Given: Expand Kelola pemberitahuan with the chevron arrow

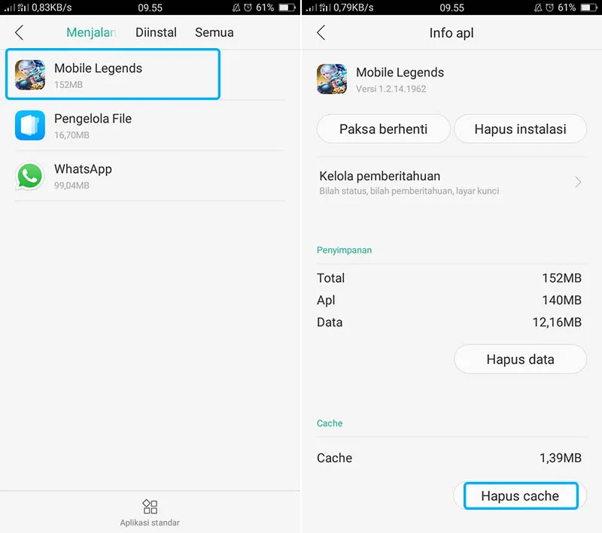Looking at the screenshot, I should coord(578,183).
